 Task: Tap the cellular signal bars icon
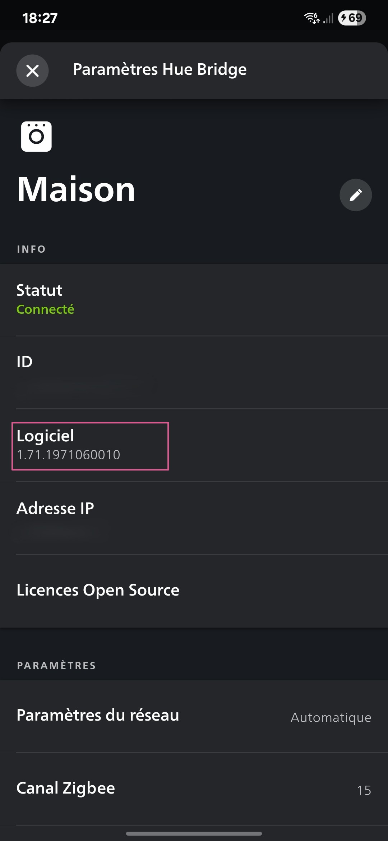328,18
